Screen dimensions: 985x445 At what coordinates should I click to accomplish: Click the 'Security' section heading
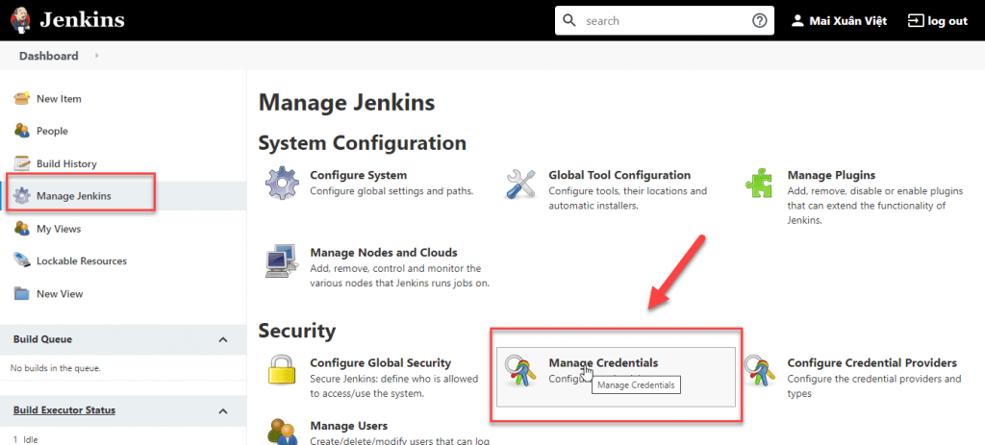[x=297, y=330]
